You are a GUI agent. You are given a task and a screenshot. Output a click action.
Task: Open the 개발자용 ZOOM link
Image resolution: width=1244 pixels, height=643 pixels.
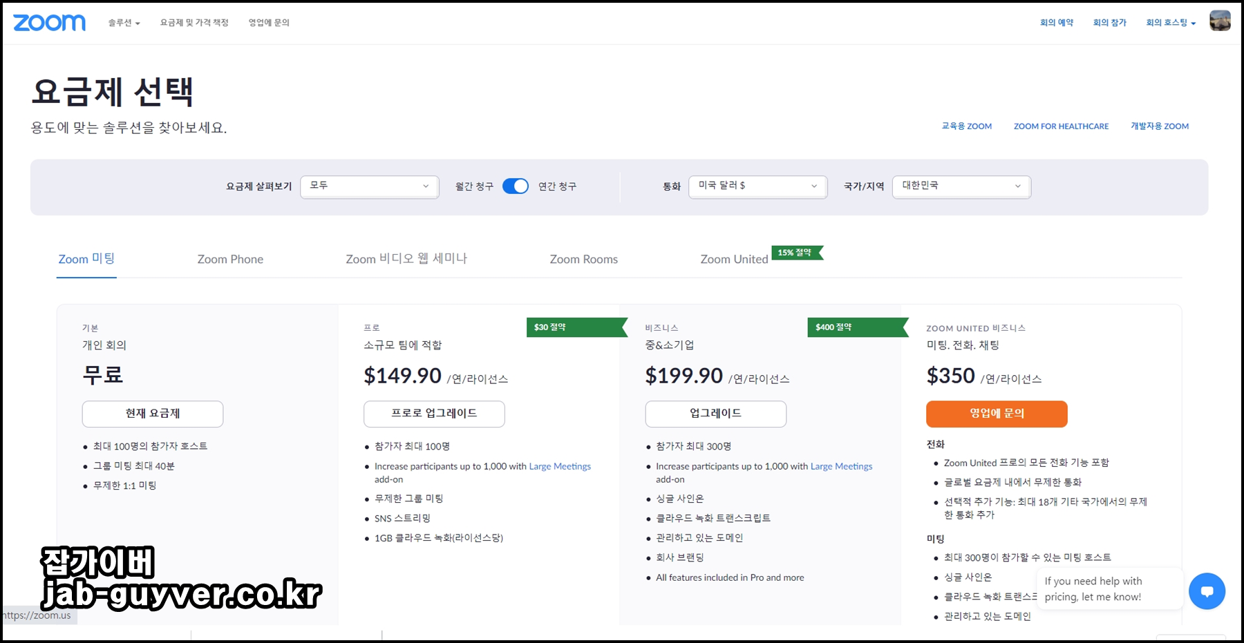coord(1160,126)
